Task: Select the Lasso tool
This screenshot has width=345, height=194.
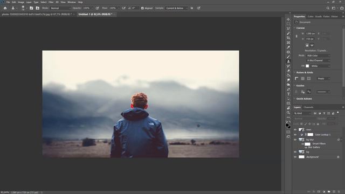Action: [288, 29]
